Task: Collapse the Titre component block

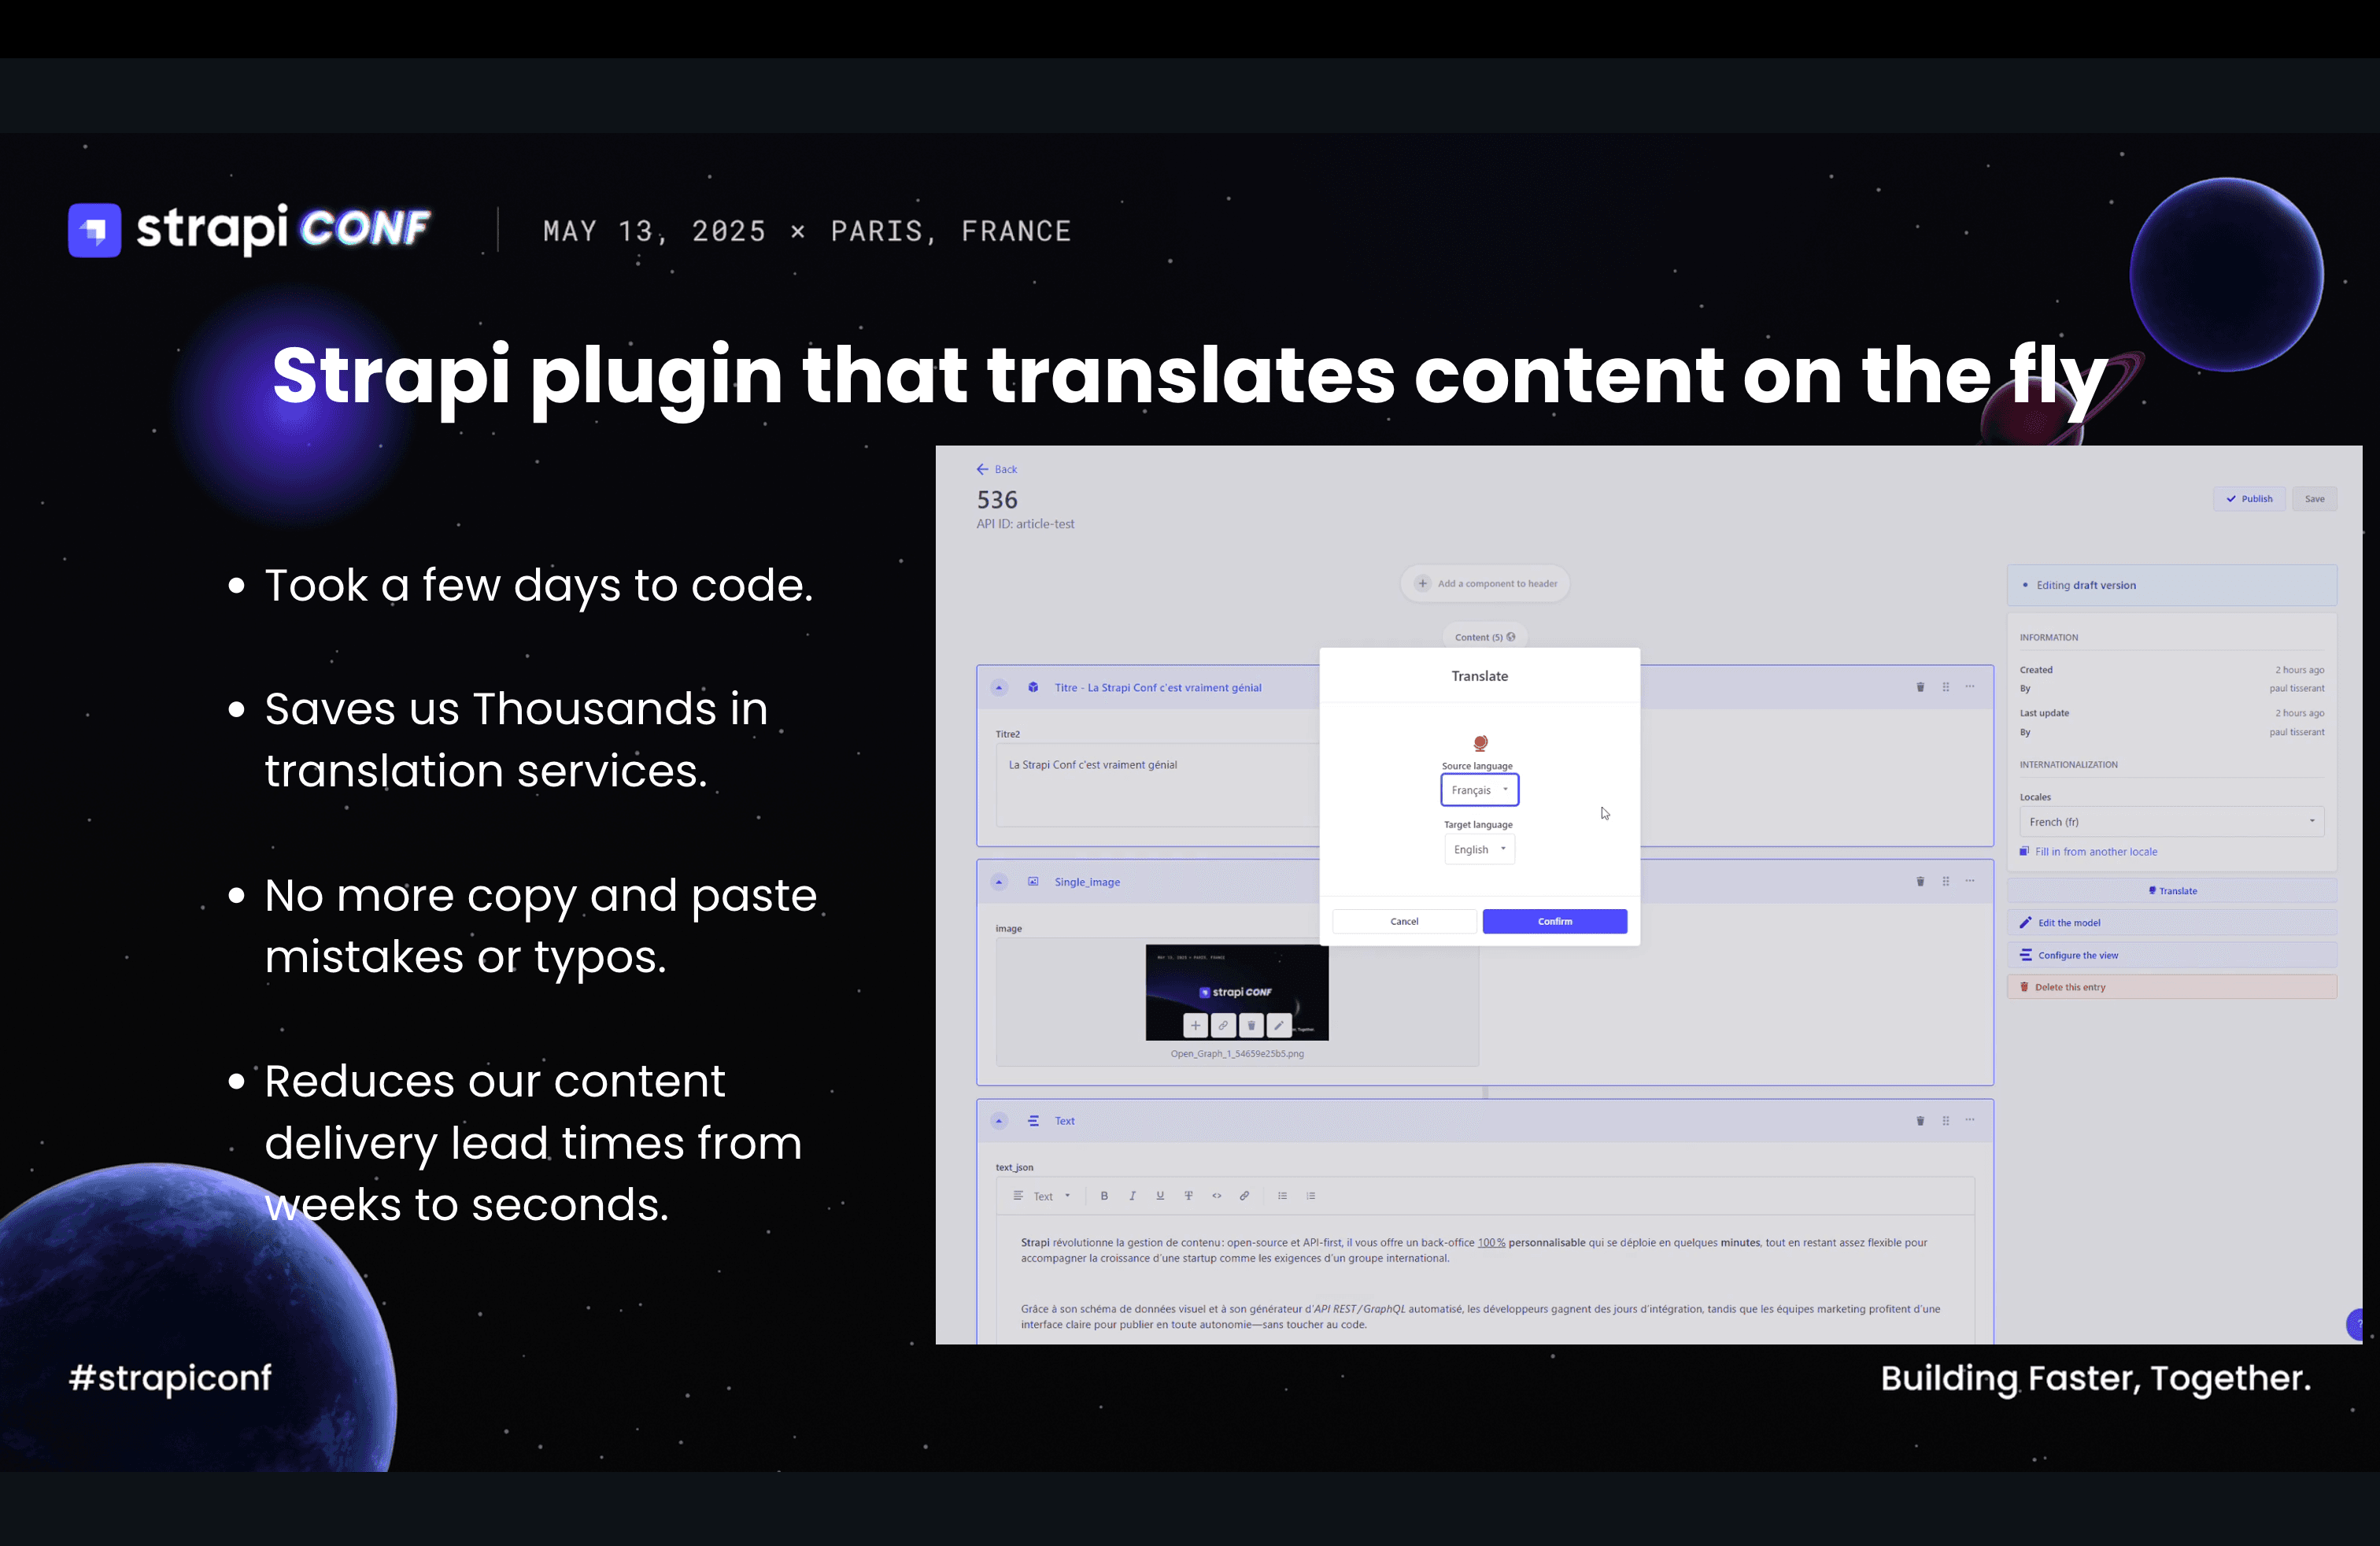Action: click(x=999, y=688)
